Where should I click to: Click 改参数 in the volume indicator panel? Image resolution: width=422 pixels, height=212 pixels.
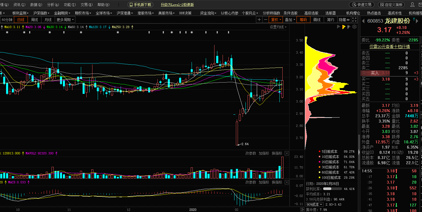click(x=251, y=153)
